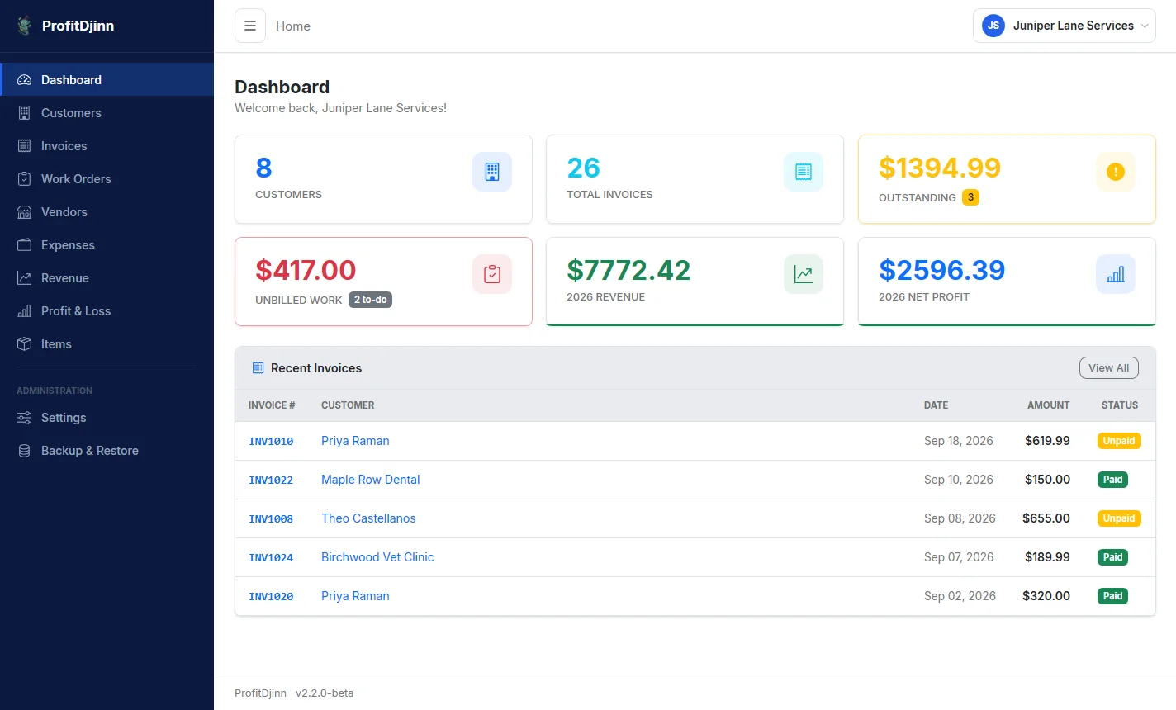This screenshot has width=1176, height=710.
Task: Open invoice INV1010
Action: pyautogui.click(x=271, y=442)
